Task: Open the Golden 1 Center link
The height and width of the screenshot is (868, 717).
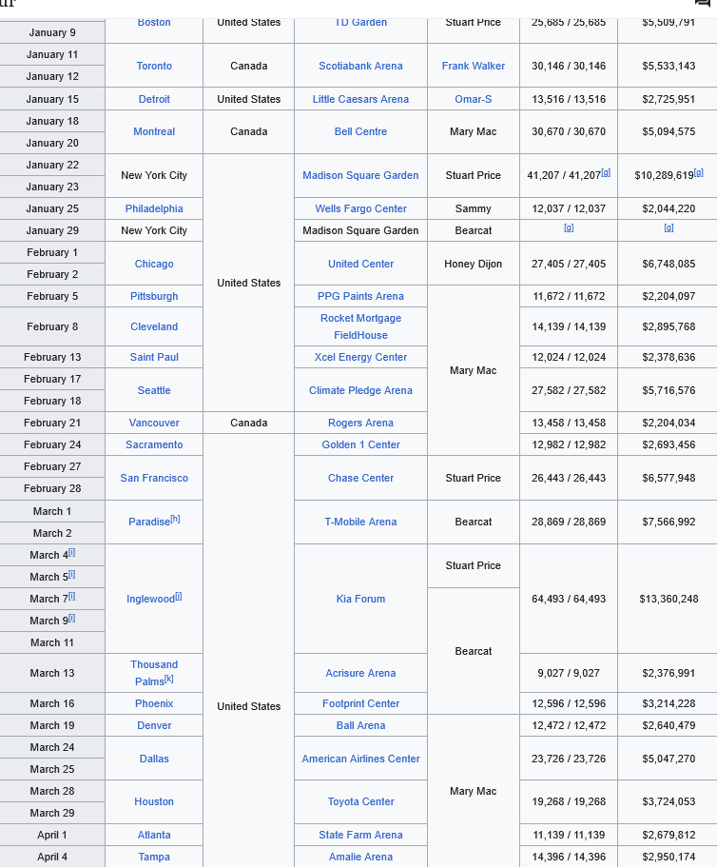Action: [360, 444]
